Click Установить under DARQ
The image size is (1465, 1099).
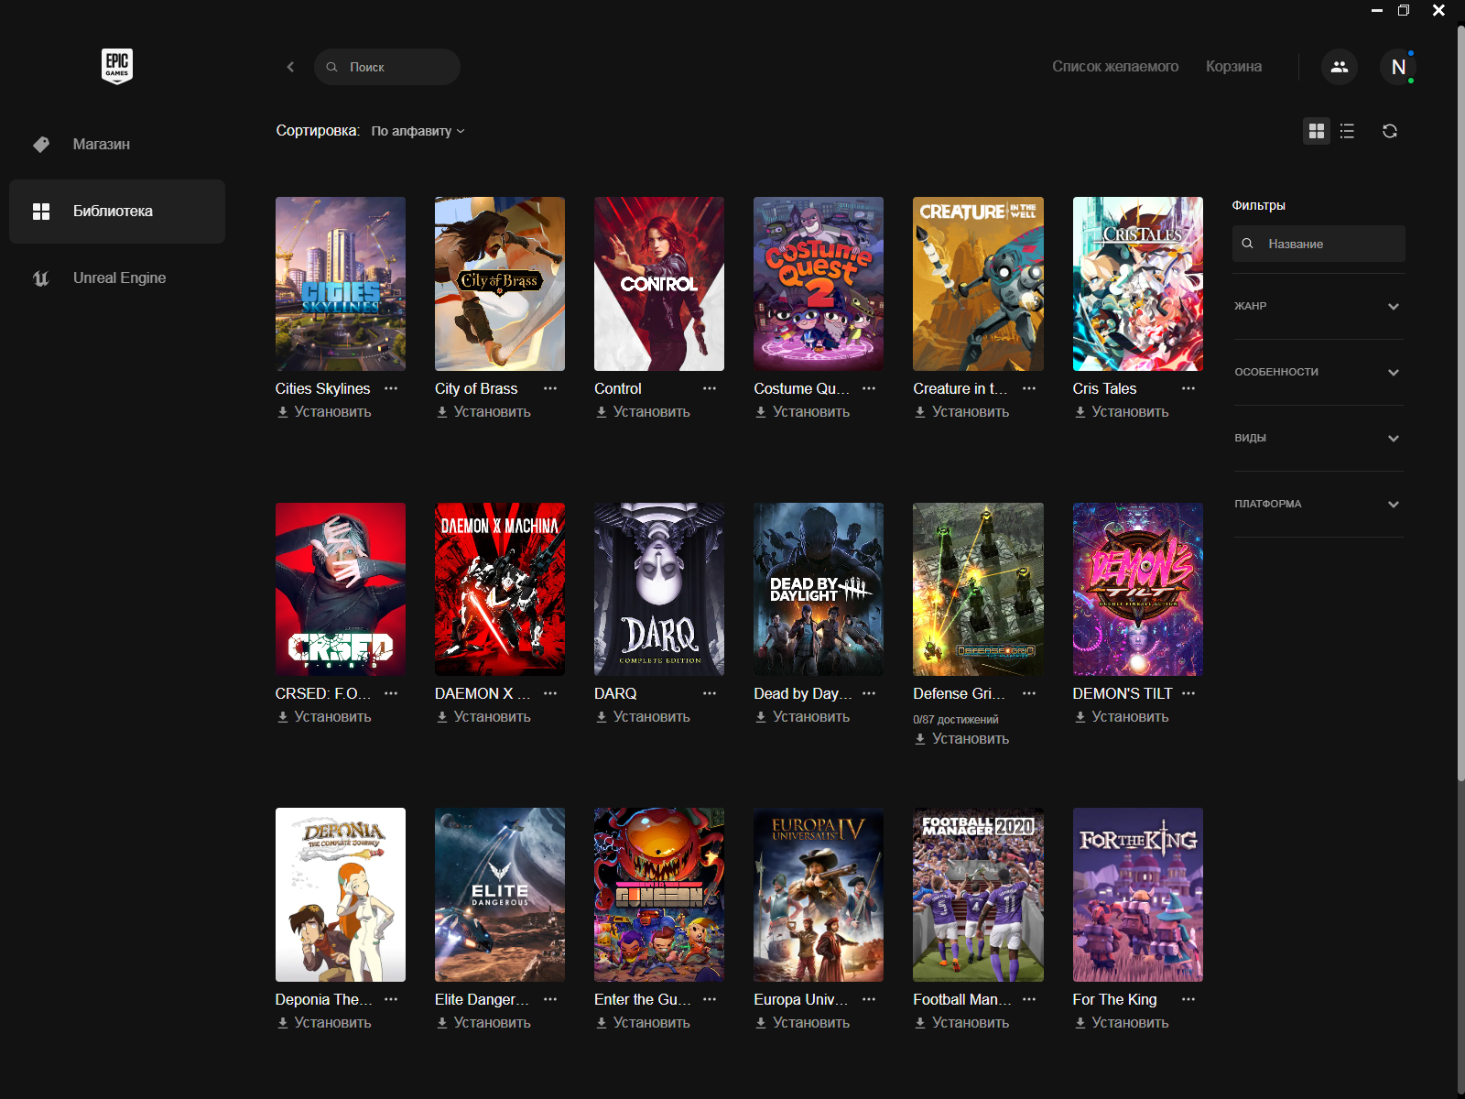[643, 717]
